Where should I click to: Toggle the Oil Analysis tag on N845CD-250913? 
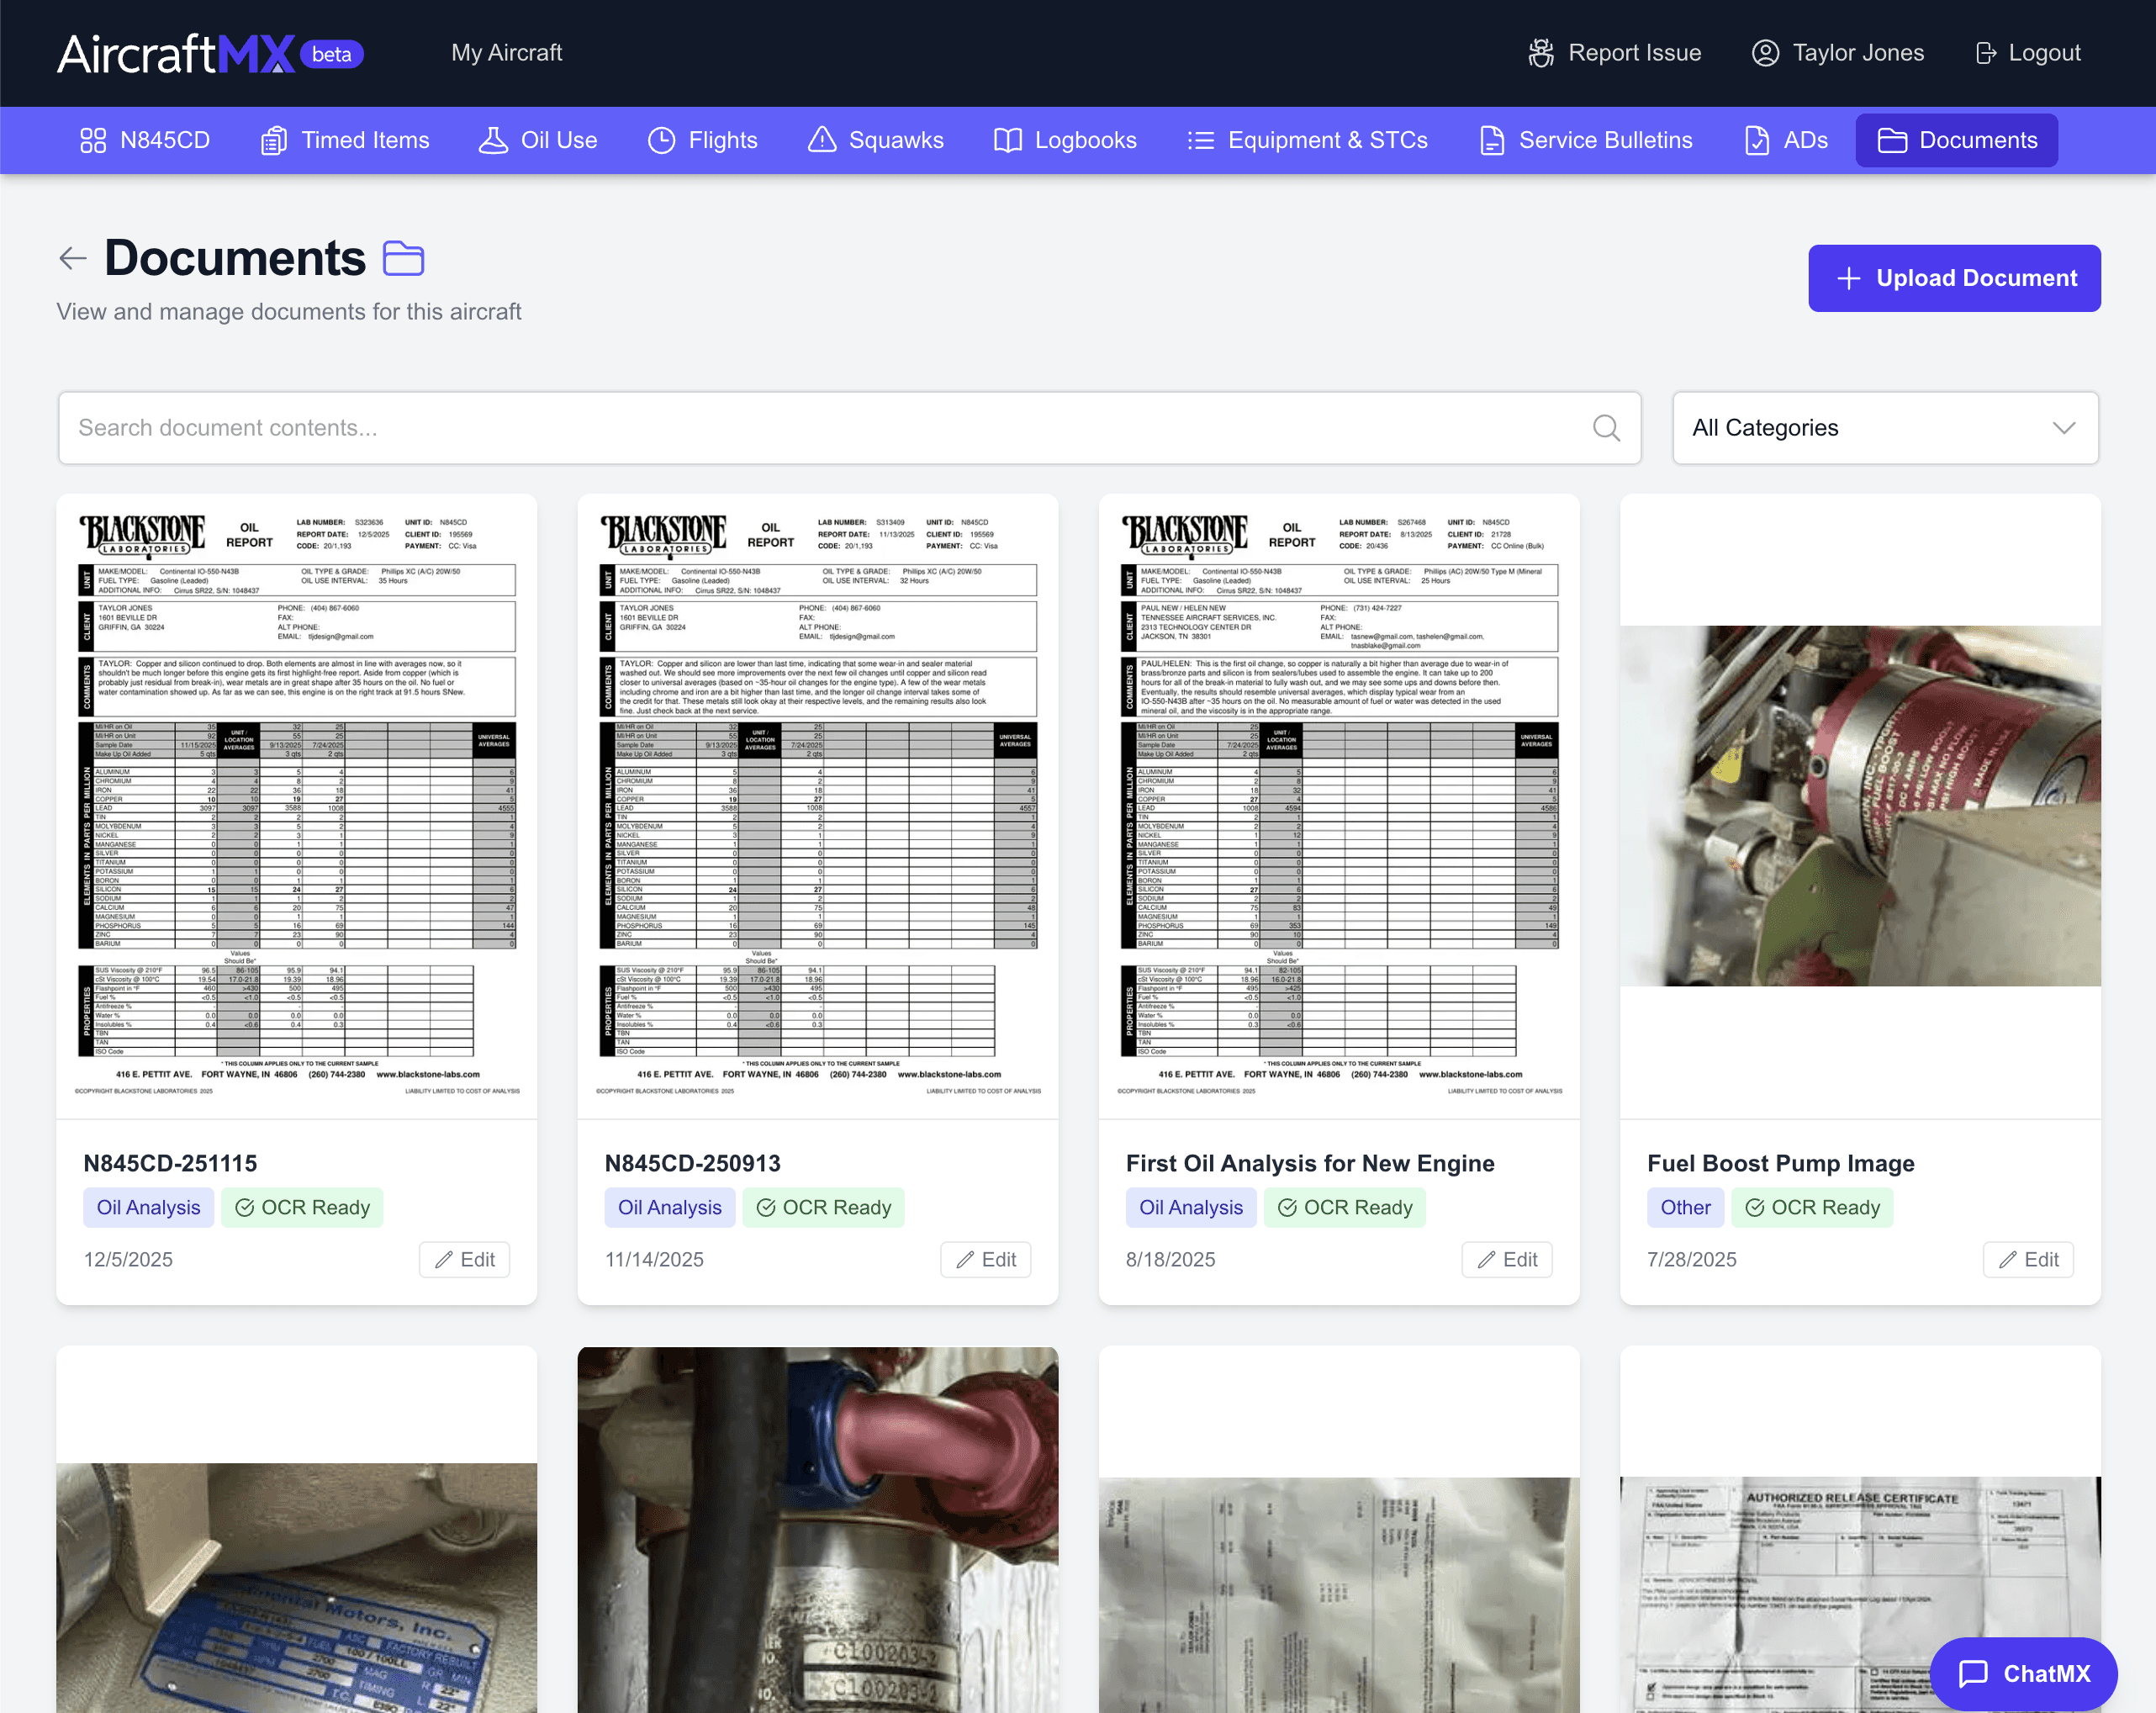(x=669, y=1207)
